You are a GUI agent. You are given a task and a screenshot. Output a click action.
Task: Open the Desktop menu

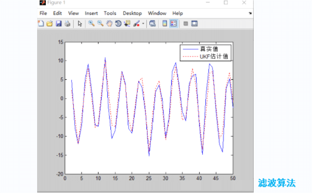coord(133,13)
